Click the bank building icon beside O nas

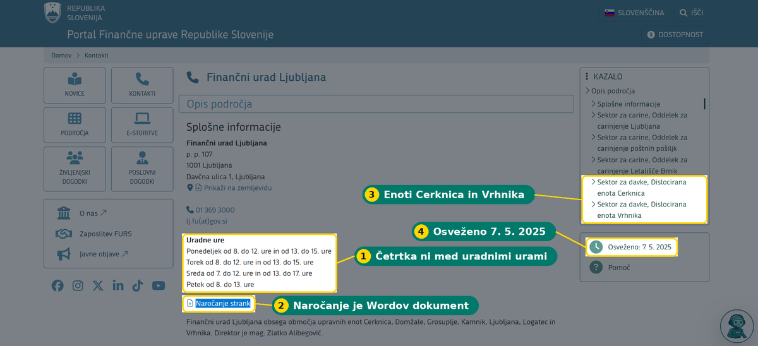64,213
